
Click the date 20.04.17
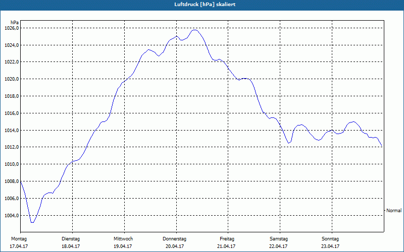[175, 246]
